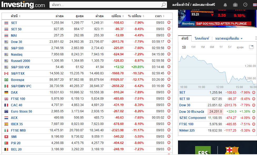Click the clock icon in Dow 30 table row
Viewport: 257px width, 155px height.
pyautogui.click(x=169, y=41)
